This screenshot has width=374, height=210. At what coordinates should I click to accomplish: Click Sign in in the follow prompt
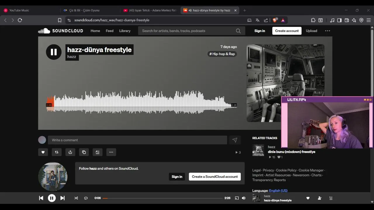pos(177,176)
